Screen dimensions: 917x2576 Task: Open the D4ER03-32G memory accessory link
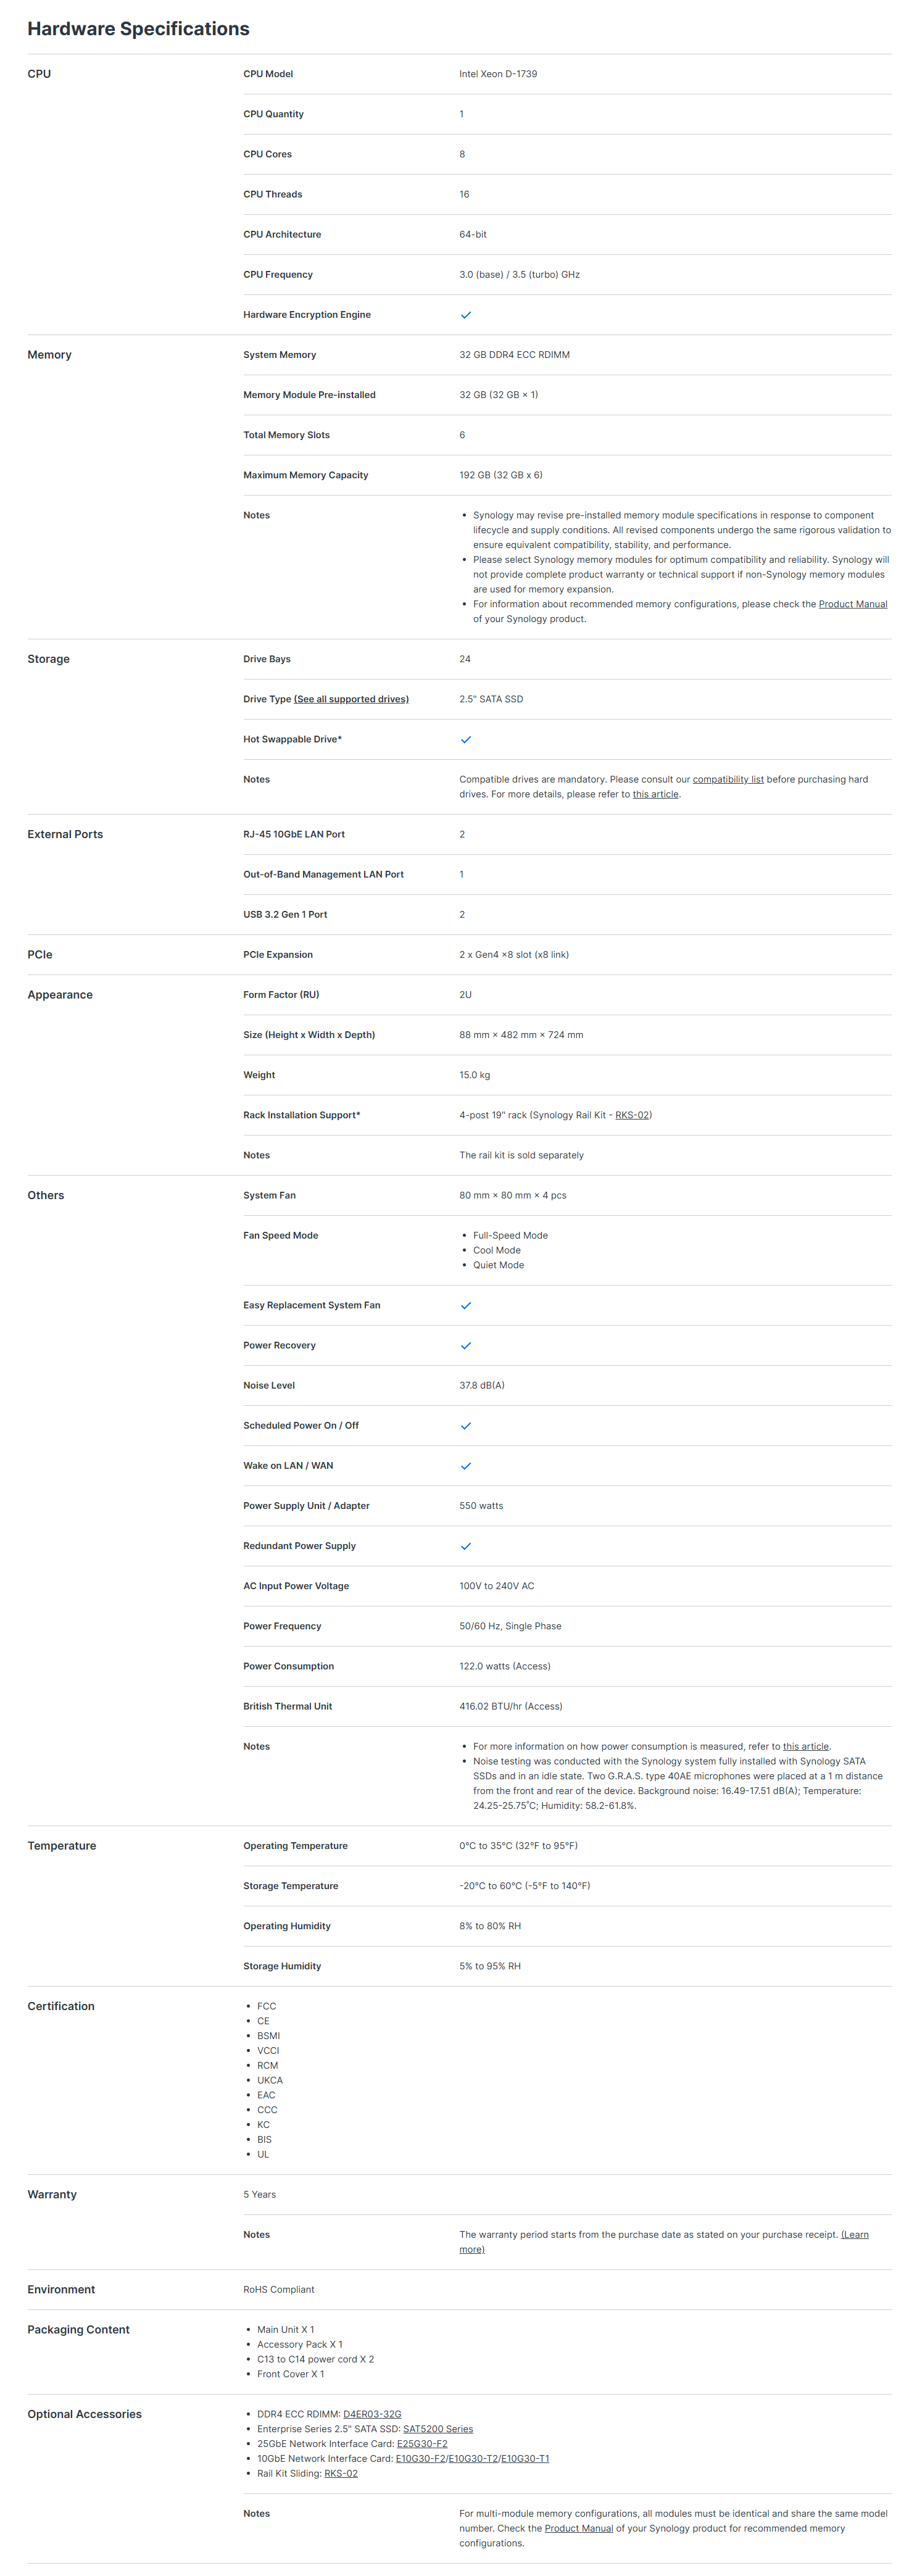[372, 2414]
